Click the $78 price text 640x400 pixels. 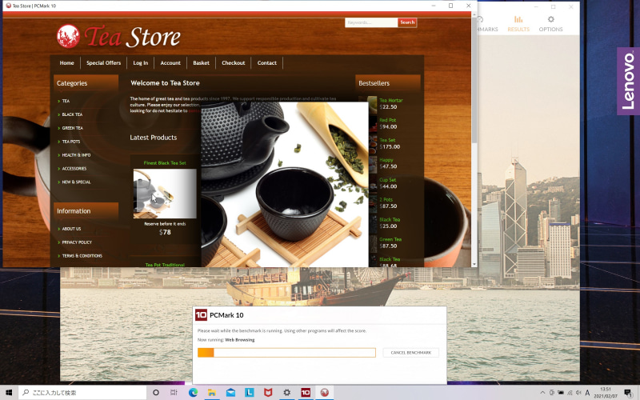click(x=165, y=232)
